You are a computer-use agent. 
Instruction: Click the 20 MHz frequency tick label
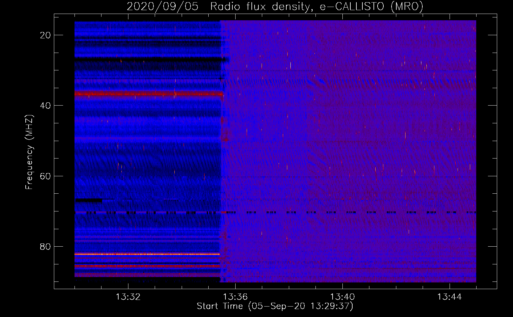(45, 35)
